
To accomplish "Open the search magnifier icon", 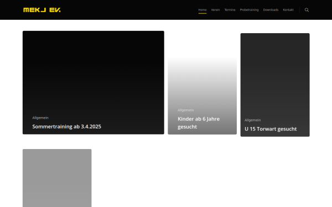I will pos(307,10).
